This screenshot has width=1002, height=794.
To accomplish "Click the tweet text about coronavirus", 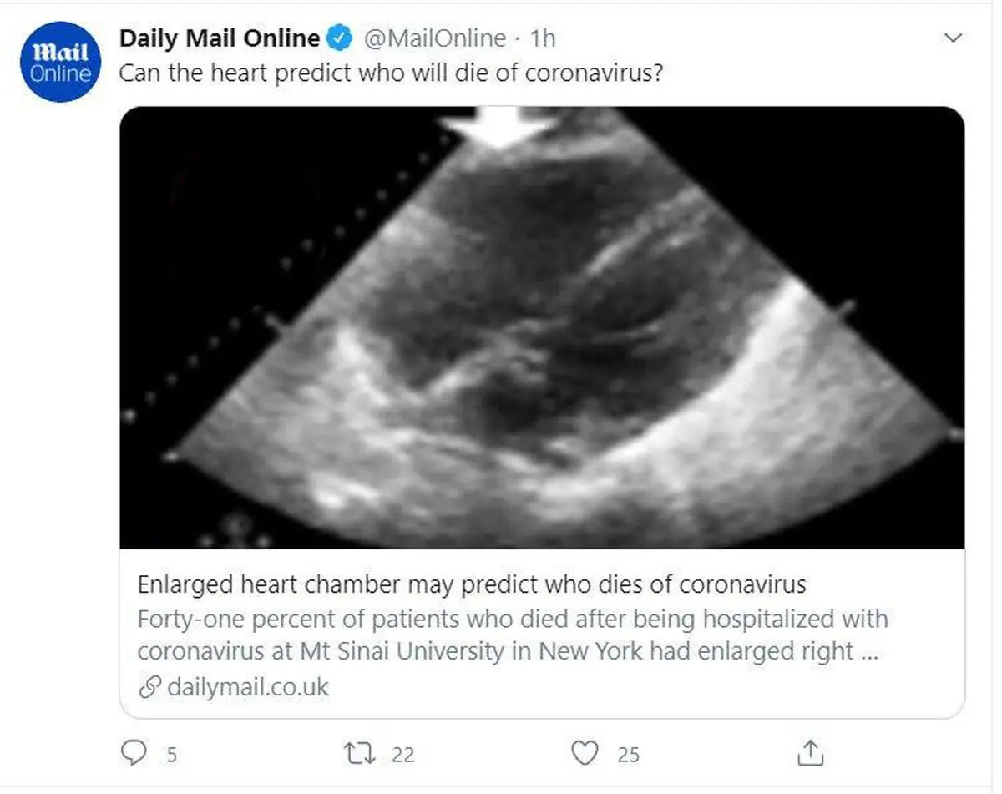I will pyautogui.click(x=391, y=73).
